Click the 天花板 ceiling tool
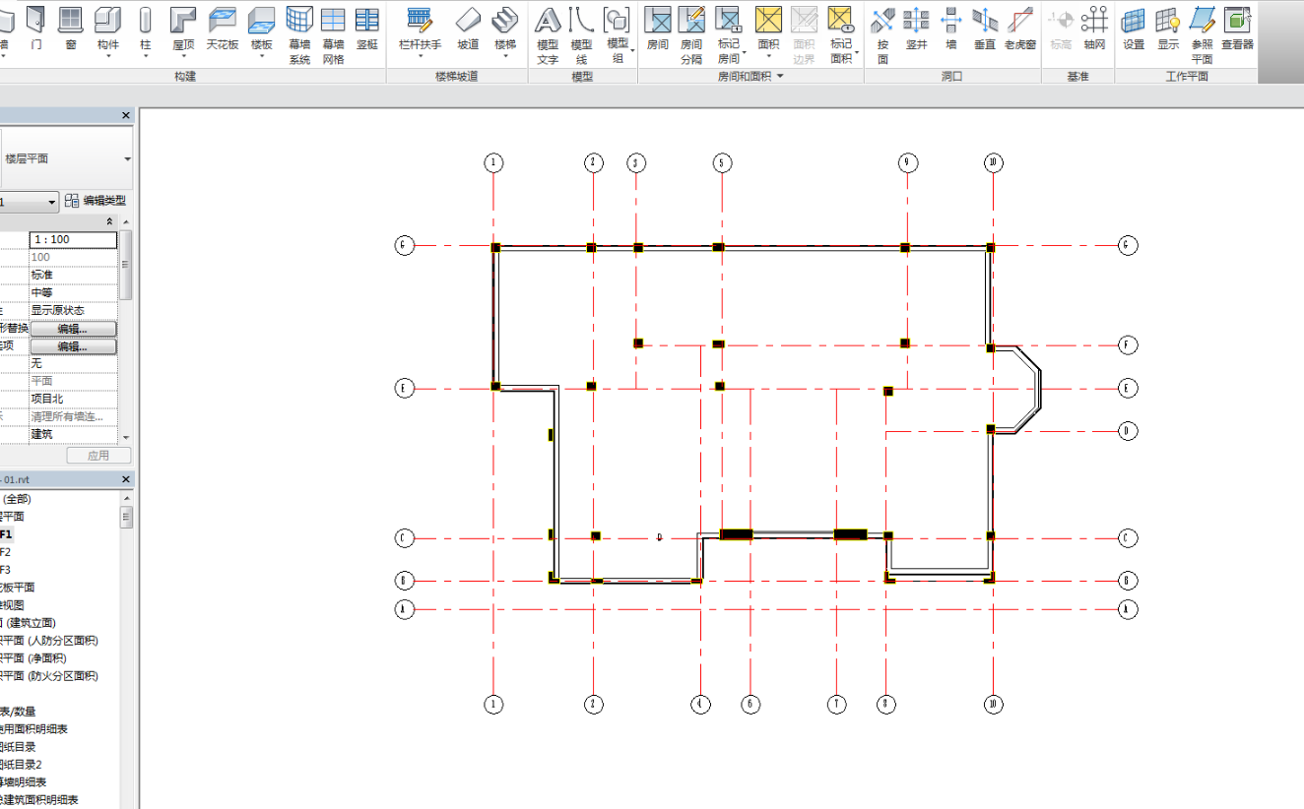The height and width of the screenshot is (809, 1304). (223, 28)
